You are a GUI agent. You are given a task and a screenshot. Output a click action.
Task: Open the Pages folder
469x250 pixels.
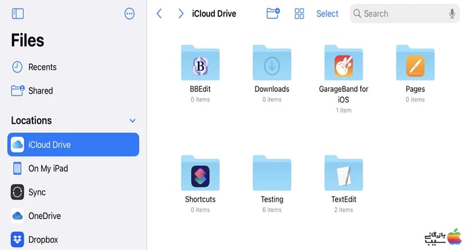(415, 63)
